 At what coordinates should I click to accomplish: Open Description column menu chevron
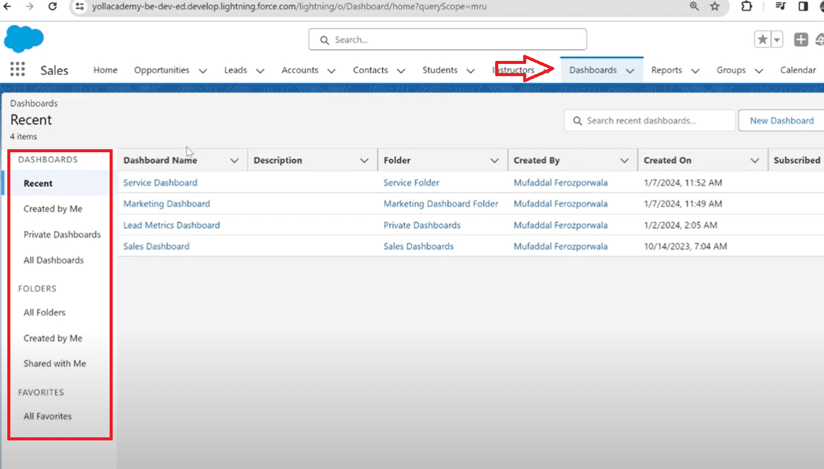point(364,161)
